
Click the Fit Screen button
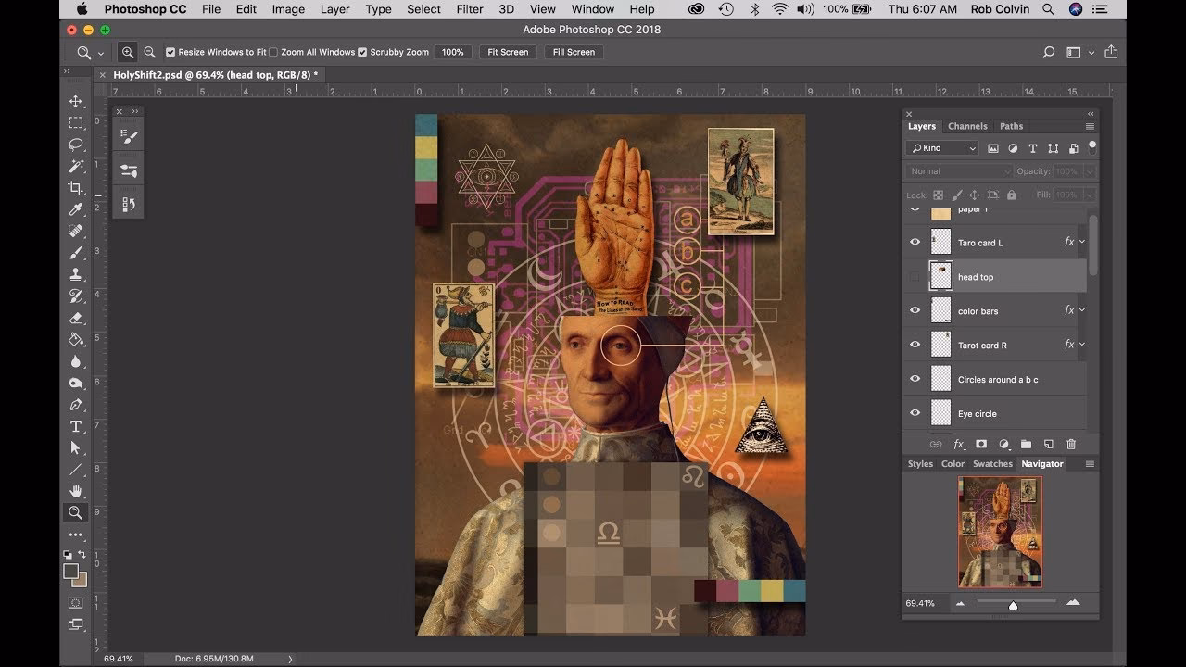(507, 52)
